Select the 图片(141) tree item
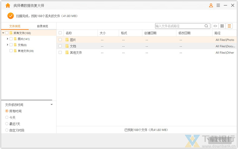 pos(23,39)
